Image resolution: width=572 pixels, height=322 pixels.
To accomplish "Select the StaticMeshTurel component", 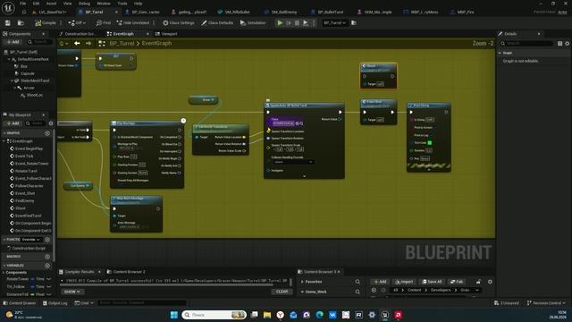I will click(x=35, y=80).
